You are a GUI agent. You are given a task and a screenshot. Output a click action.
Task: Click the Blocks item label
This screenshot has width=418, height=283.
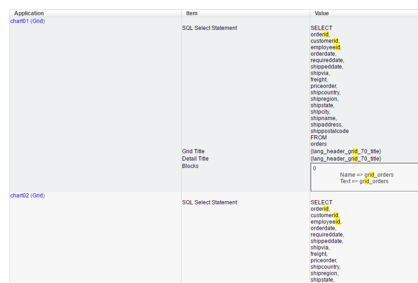point(190,166)
